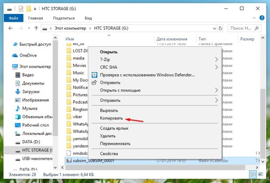Go up one folder level
270x183 pixels.
pyautogui.click(x=36, y=28)
